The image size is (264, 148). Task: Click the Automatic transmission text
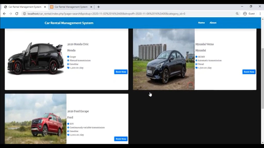coord(210,60)
